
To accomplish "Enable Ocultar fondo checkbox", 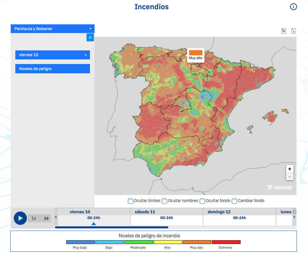I will tap(202, 201).
